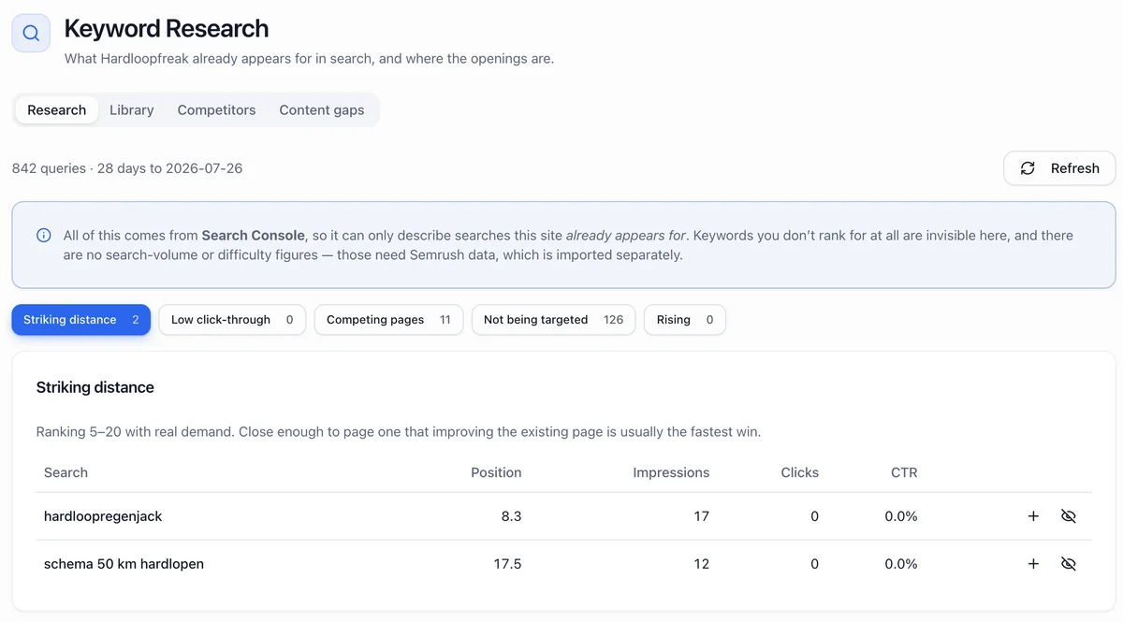Click the hardloopregenjack search term
This screenshot has width=1123, height=622.
[103, 516]
